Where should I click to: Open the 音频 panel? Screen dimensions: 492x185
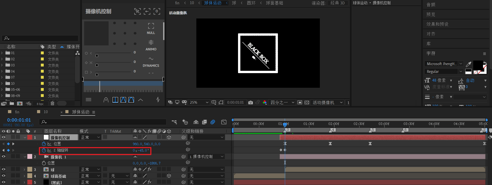[x=431, y=5]
